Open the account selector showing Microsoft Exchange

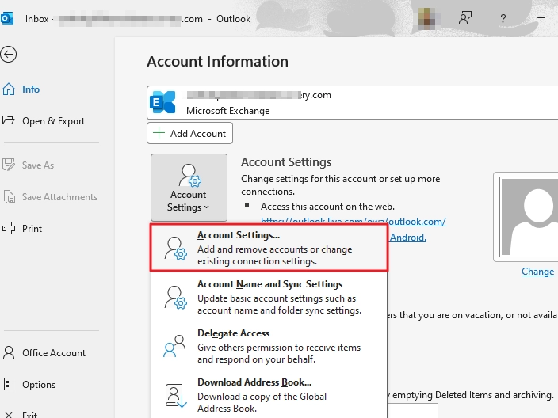[352, 102]
